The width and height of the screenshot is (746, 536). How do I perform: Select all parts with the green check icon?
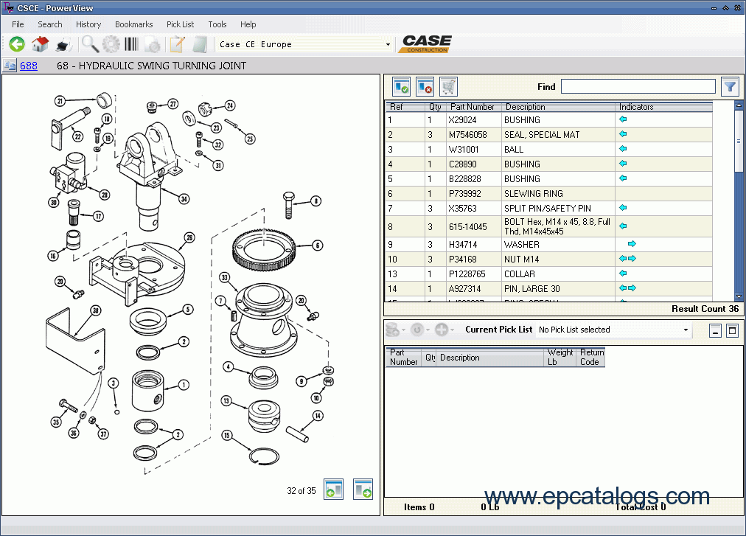pos(402,86)
